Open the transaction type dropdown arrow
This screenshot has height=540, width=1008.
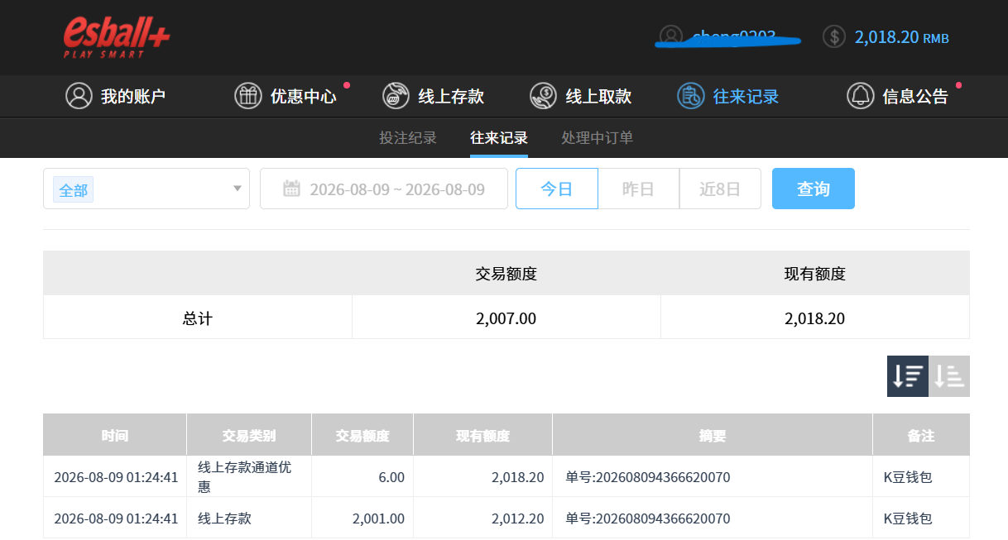coord(237,189)
